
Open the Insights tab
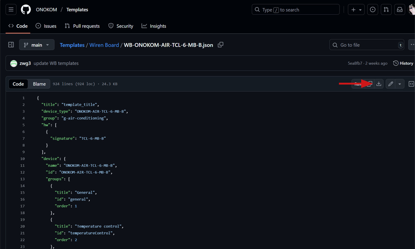(154, 26)
